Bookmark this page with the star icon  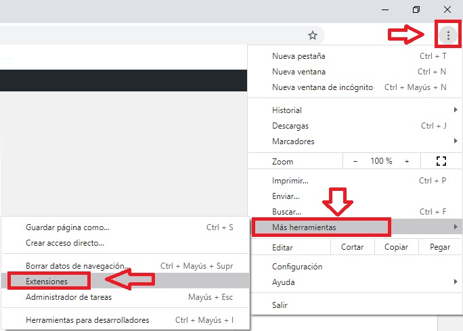(x=312, y=35)
